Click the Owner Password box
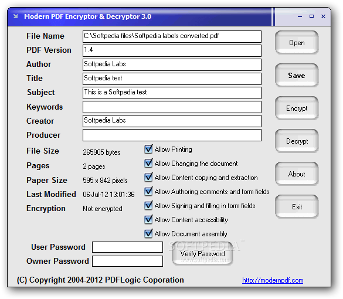 [x=127, y=261]
